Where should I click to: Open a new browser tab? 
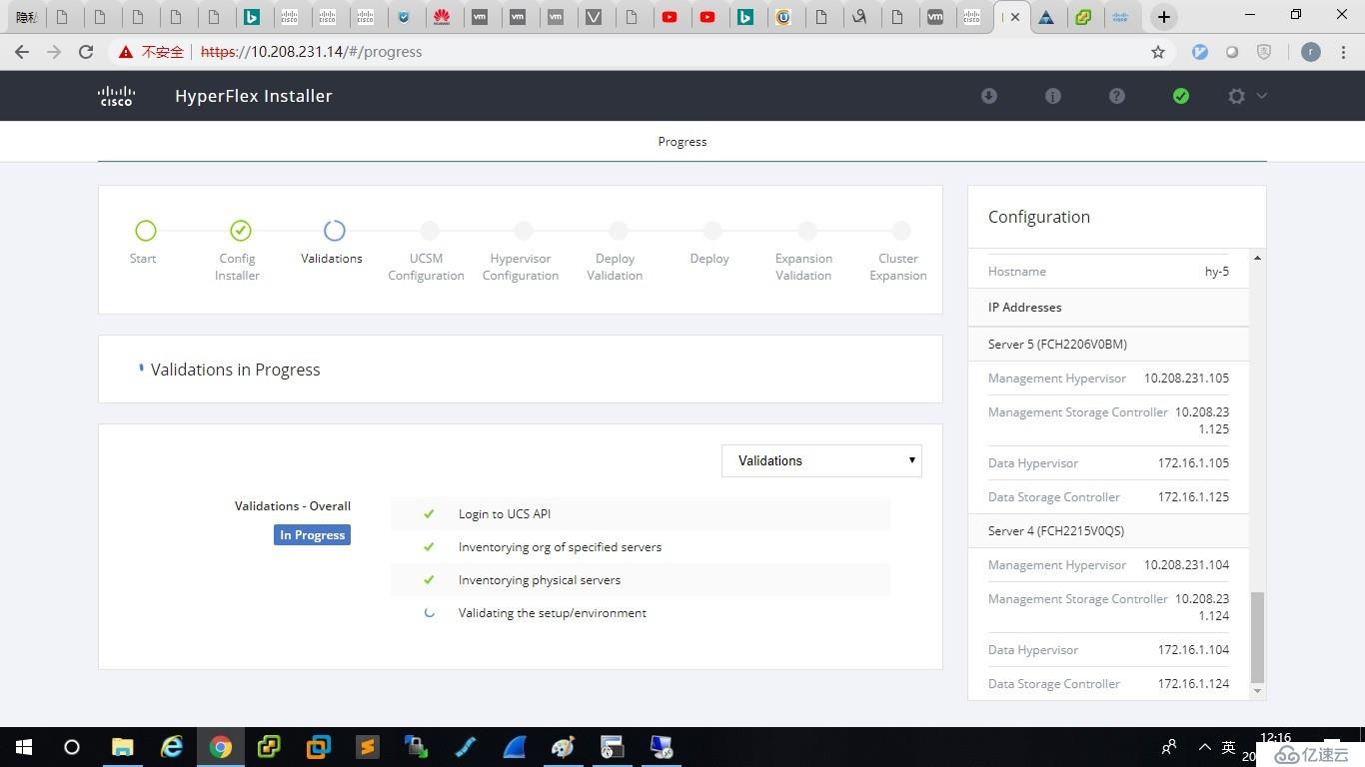1163,17
